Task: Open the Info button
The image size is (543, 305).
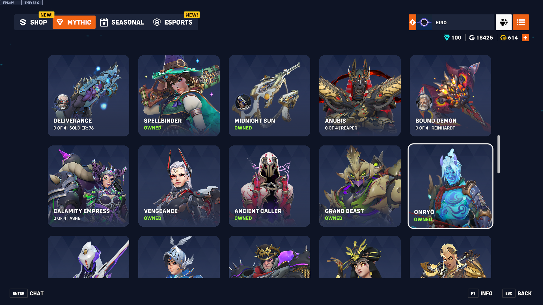Action: tap(480, 293)
